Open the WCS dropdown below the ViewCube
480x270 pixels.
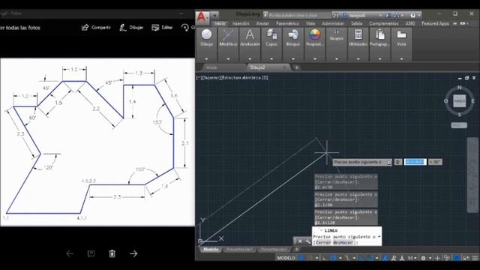459,125
